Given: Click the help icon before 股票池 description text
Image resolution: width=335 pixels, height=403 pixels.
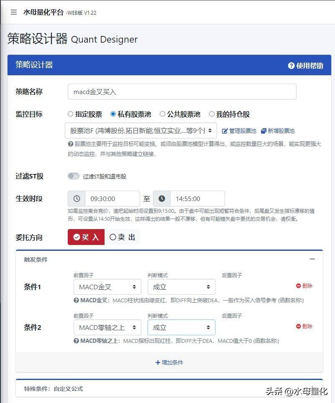Looking at the screenshot, I should pyautogui.click(x=71, y=144).
